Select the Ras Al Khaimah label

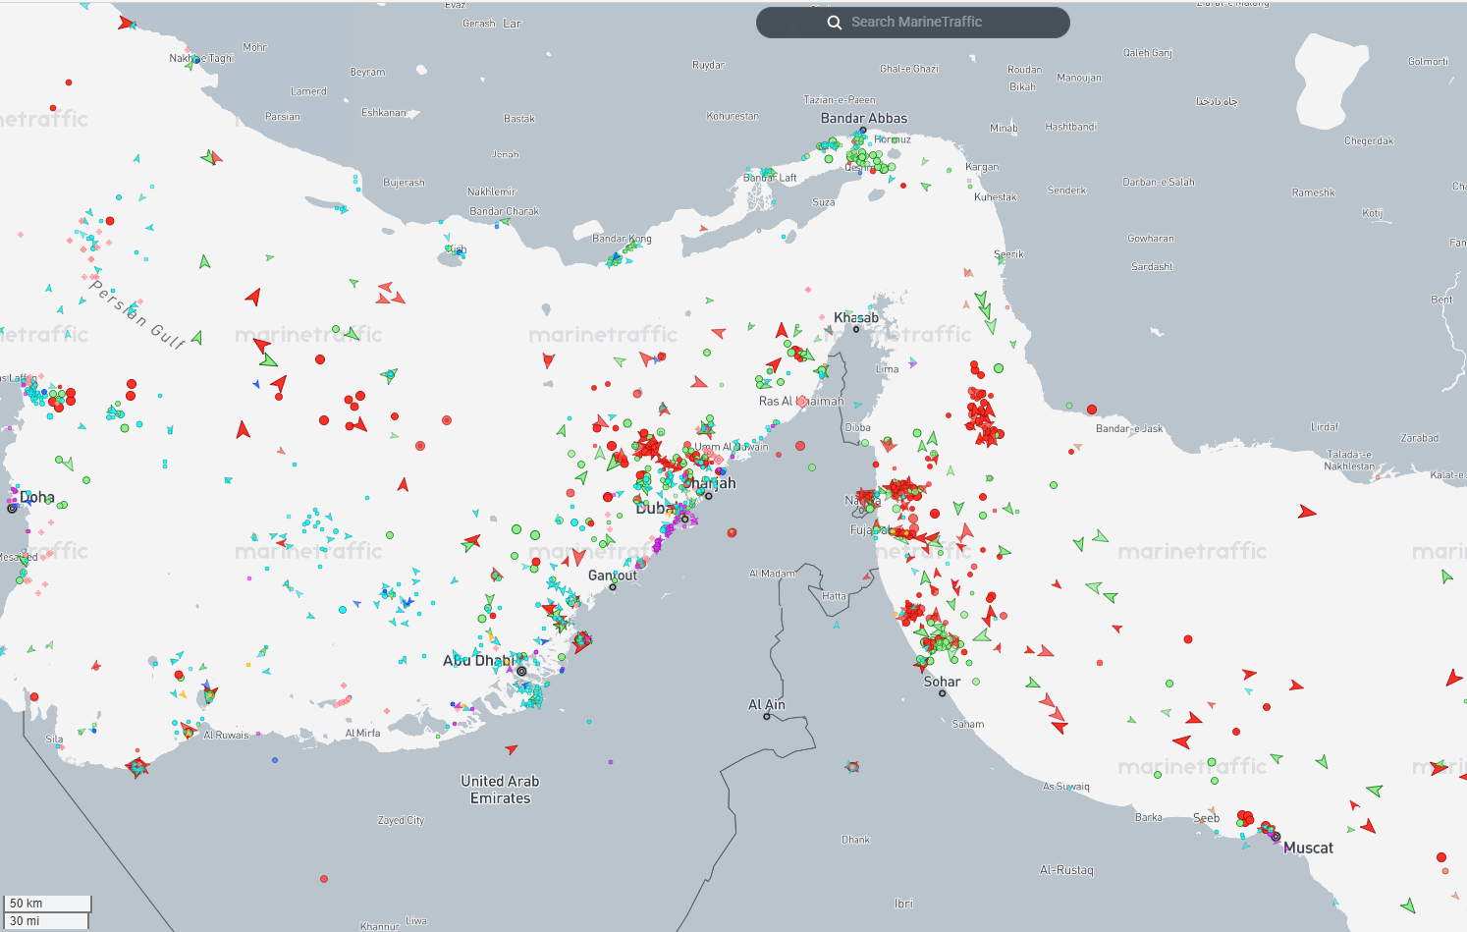pyautogui.click(x=801, y=401)
